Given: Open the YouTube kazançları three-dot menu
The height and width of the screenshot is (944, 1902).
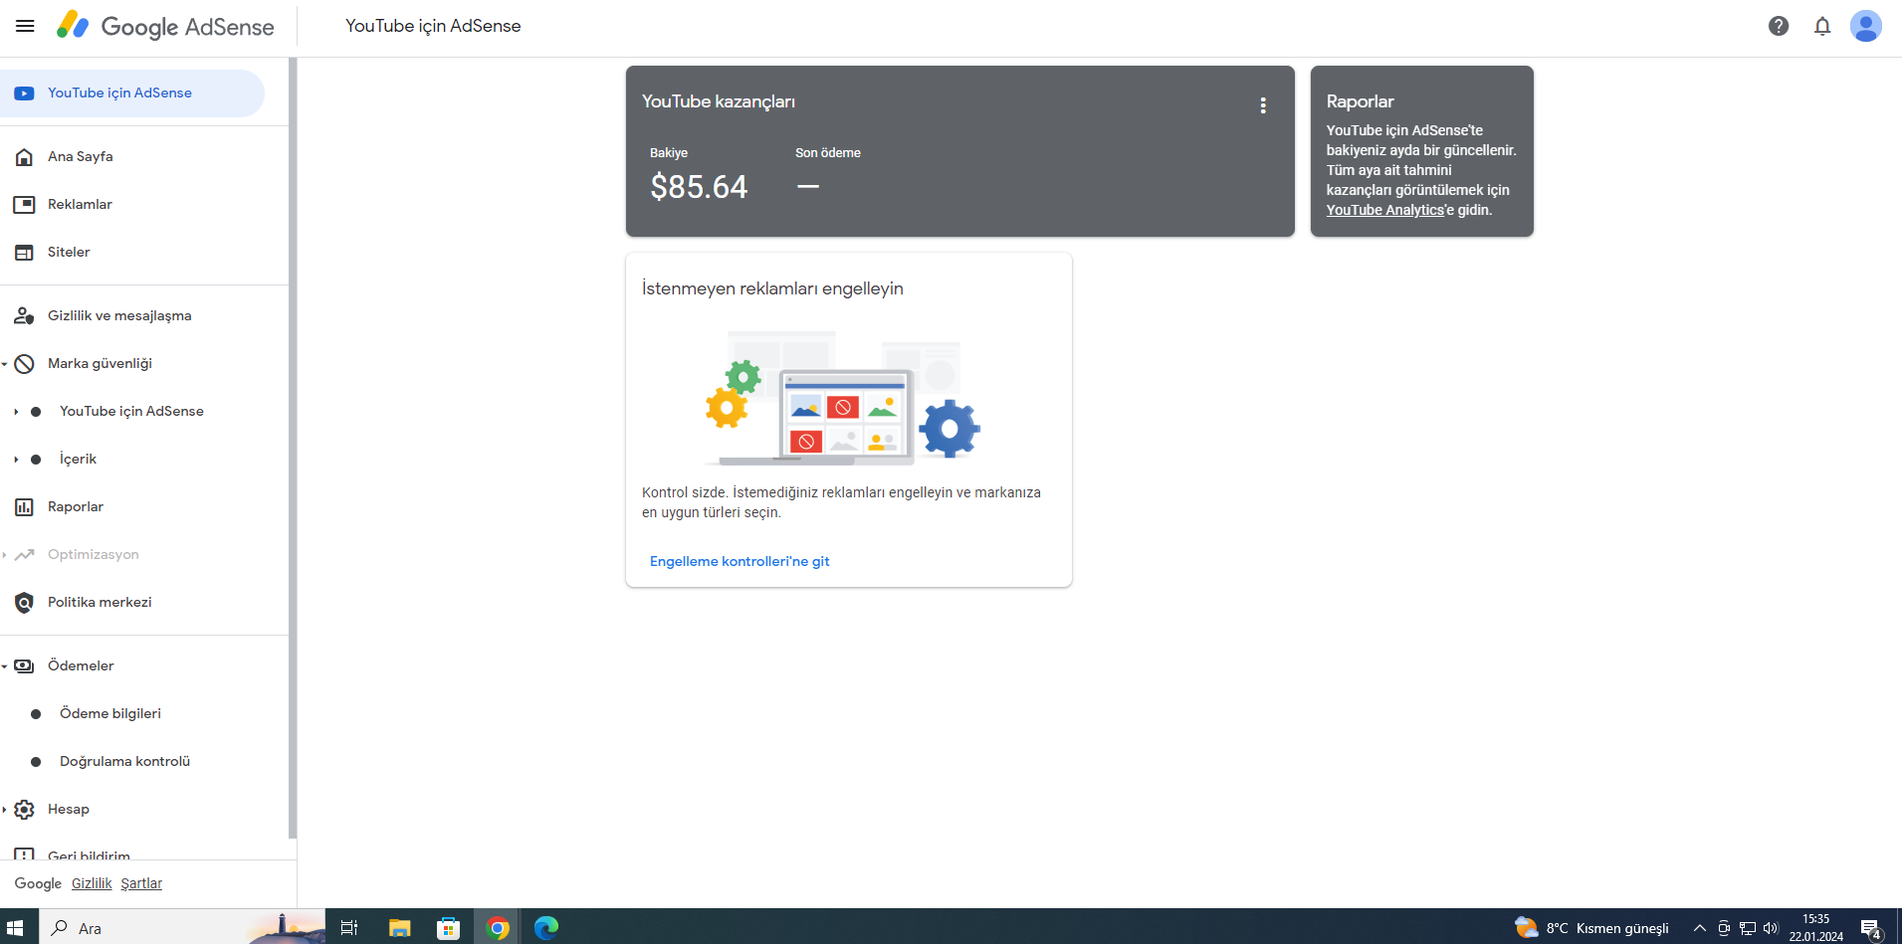Looking at the screenshot, I should pyautogui.click(x=1263, y=105).
